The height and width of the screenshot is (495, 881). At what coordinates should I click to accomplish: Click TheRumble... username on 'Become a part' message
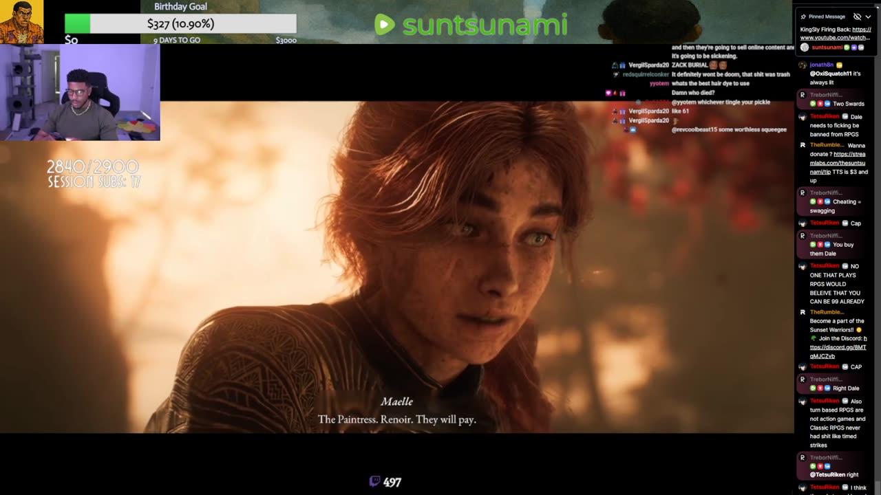click(826, 312)
